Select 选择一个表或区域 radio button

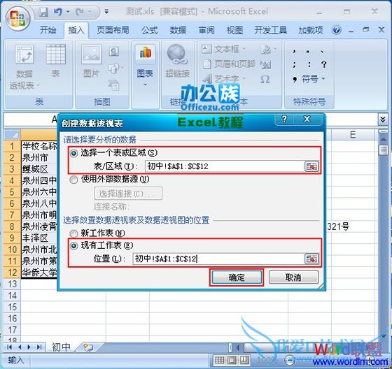pyautogui.click(x=73, y=153)
